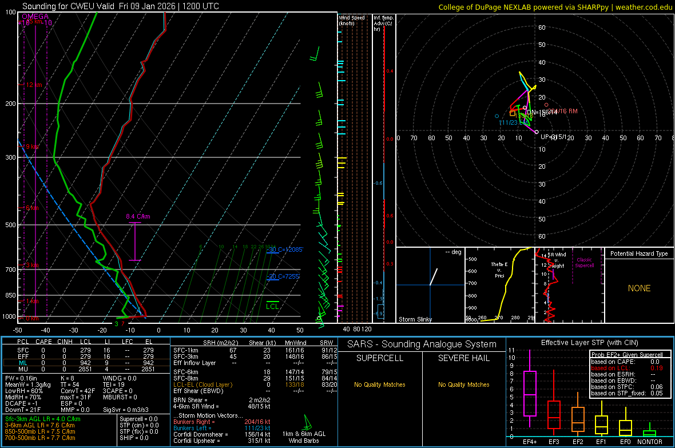This screenshot has width=675, height=448.
Task: Click the SRH (m2/s2) column header
Action: pyautogui.click(x=220, y=343)
